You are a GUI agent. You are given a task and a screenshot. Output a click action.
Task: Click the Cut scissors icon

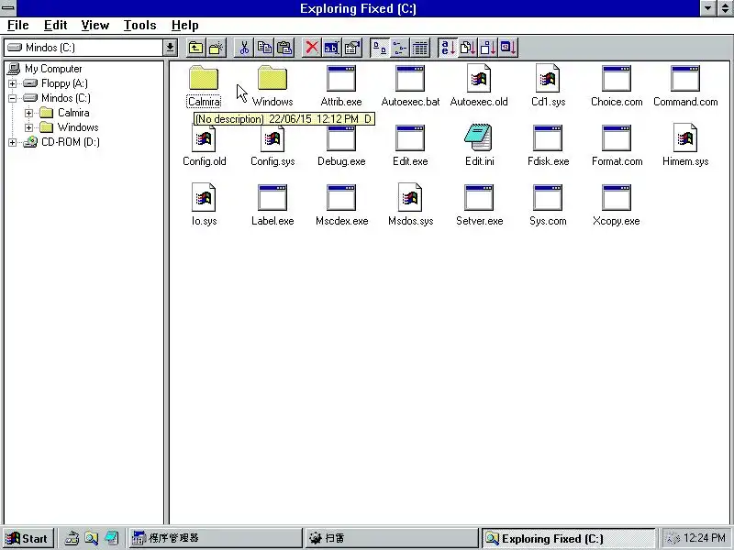pyautogui.click(x=244, y=48)
